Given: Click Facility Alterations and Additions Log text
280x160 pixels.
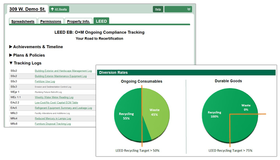Looking at the screenshot, I should 52,113.
